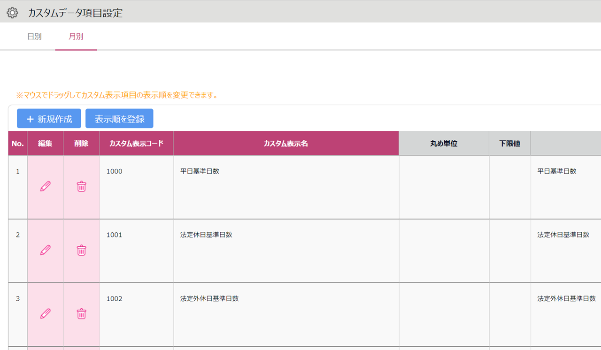Click the settings gear icon in header
This screenshot has height=350, width=601.
coord(12,13)
